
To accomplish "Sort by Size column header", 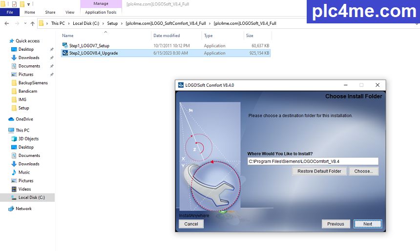I will click(250, 36).
